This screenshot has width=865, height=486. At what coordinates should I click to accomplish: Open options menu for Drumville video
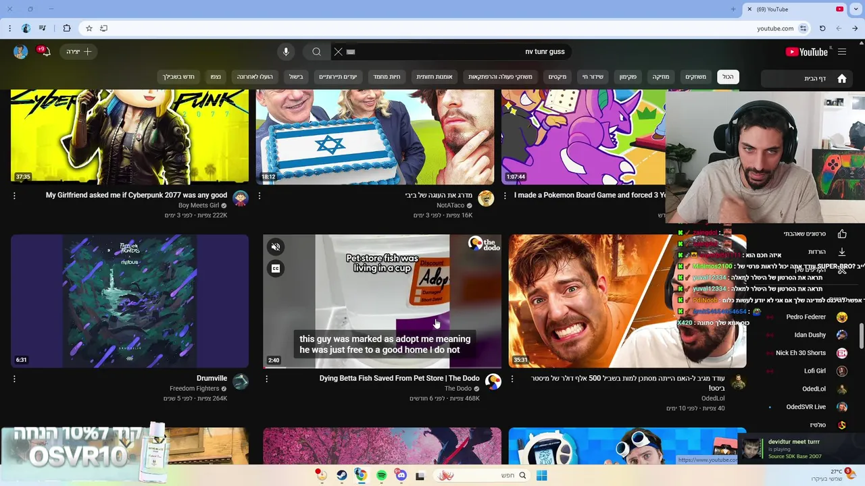tap(14, 379)
